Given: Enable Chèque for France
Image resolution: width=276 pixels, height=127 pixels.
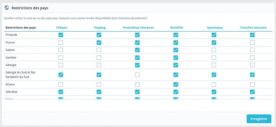Looking at the screenshot, I should [x=61, y=42].
